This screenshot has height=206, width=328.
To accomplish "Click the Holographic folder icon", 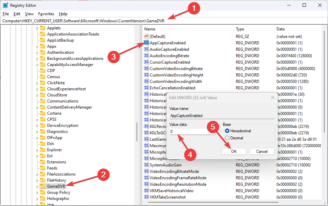I will [x=43, y=199].
